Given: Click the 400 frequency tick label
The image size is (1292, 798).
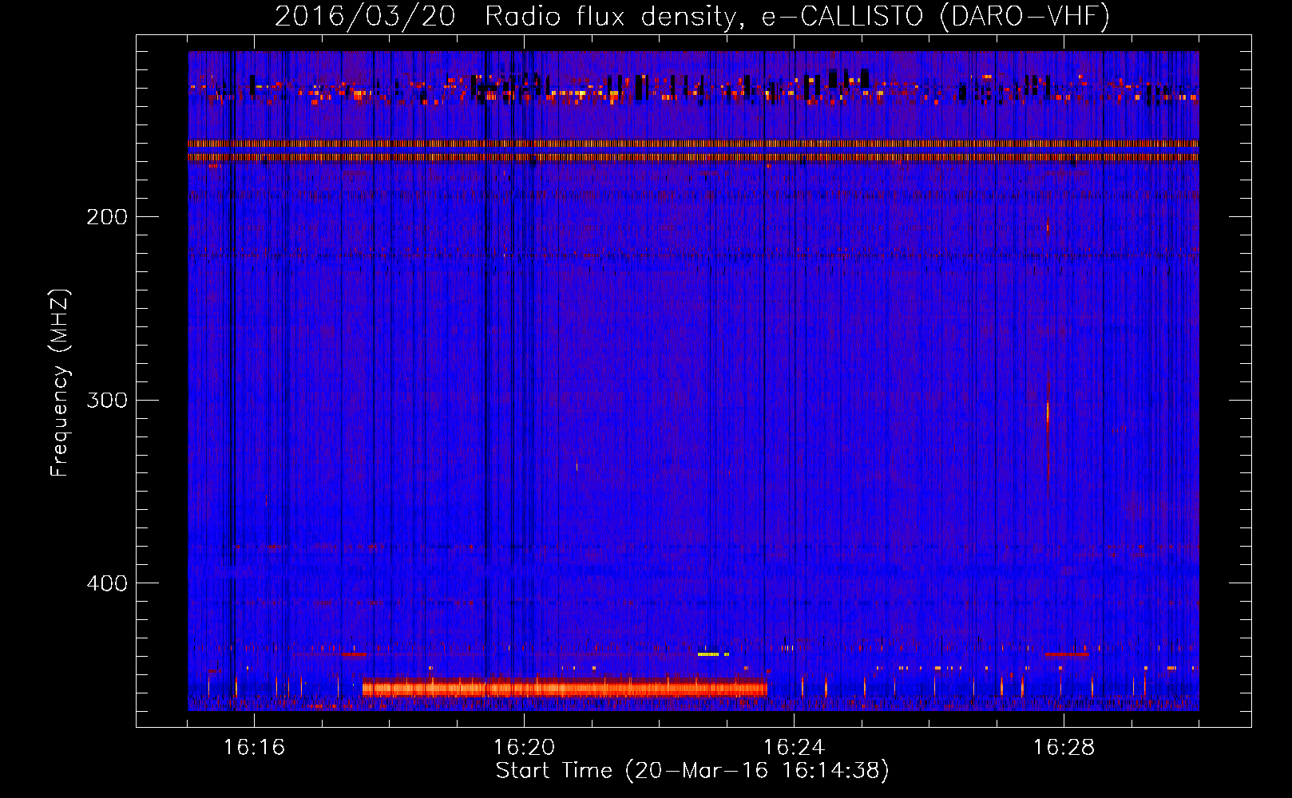Looking at the screenshot, I should point(107,583).
